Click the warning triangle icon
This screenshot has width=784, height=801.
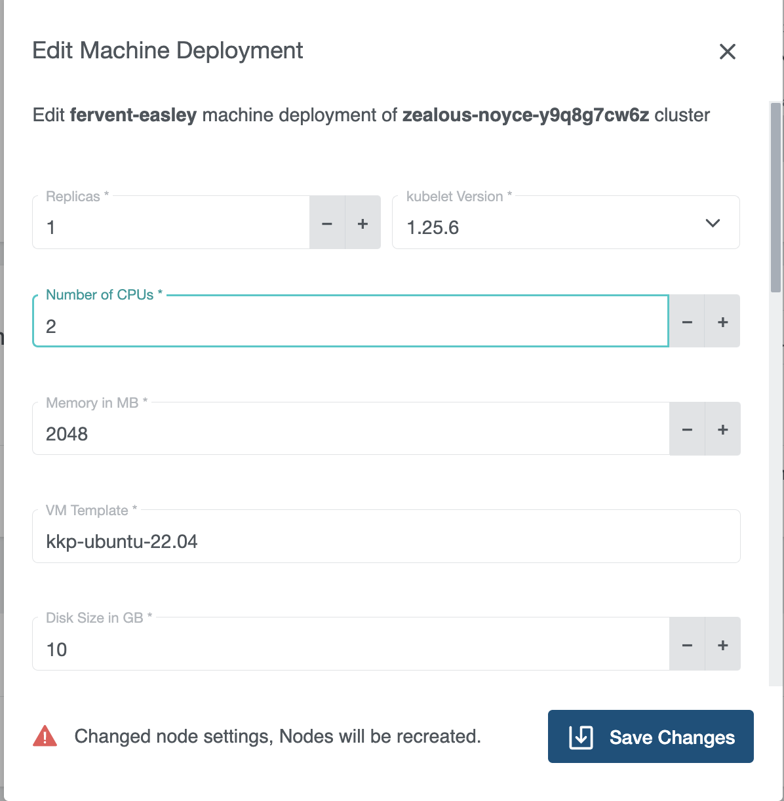click(45, 737)
